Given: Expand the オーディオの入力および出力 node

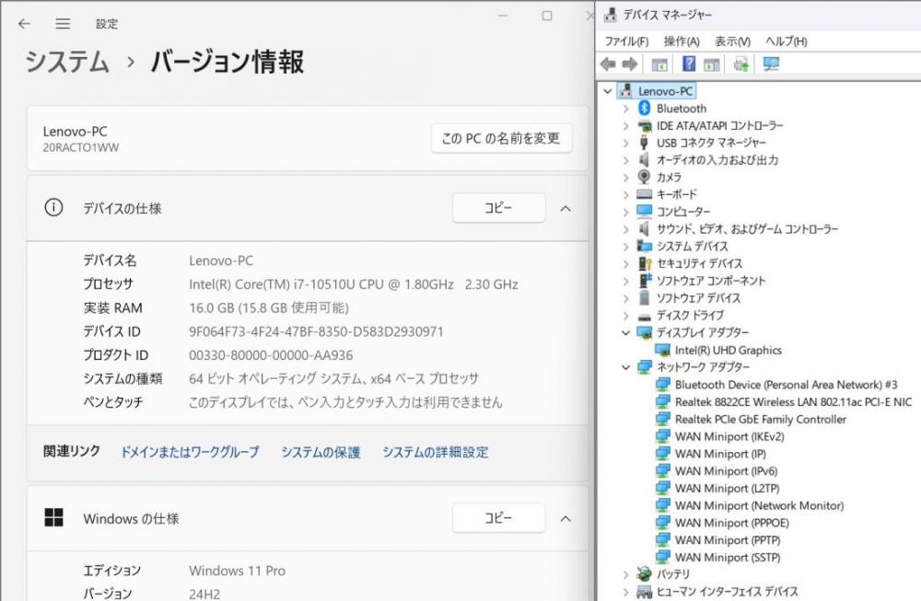Looking at the screenshot, I should [x=626, y=160].
